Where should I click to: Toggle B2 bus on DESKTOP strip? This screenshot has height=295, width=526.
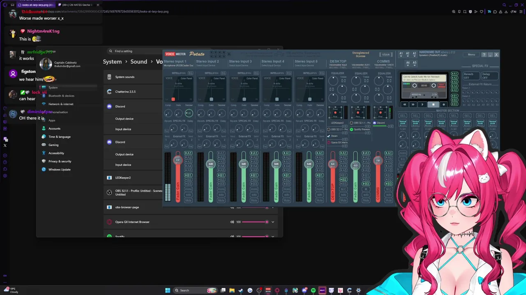pyautogui.click(x=343, y=180)
